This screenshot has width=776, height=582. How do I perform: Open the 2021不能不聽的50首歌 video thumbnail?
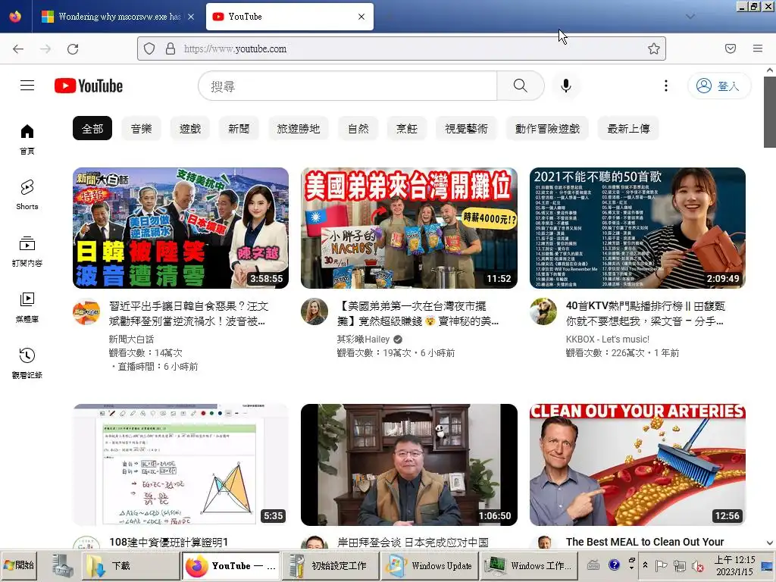(637, 228)
